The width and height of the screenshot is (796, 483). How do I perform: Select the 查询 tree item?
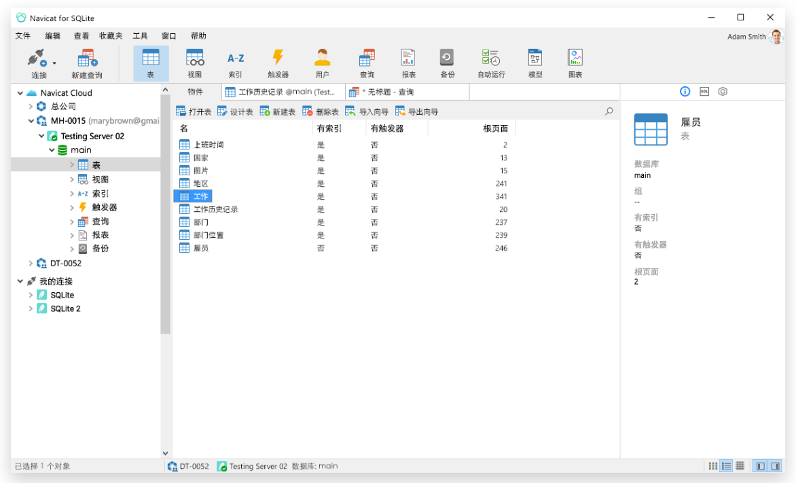pyautogui.click(x=93, y=221)
